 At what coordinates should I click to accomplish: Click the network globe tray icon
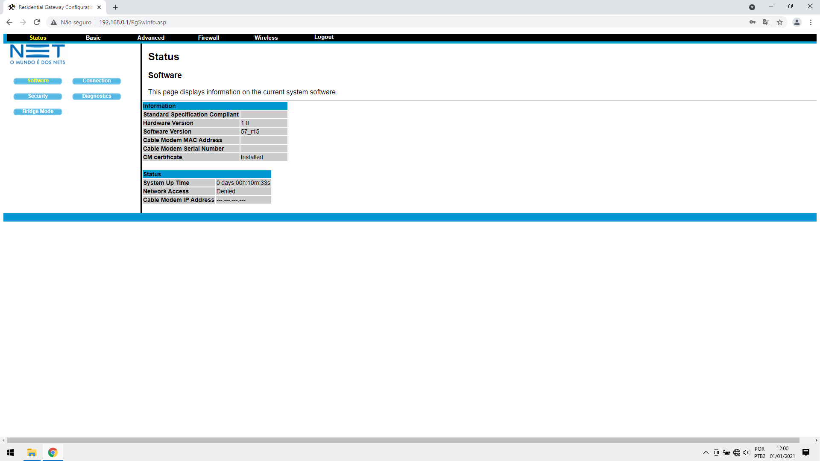click(x=737, y=452)
